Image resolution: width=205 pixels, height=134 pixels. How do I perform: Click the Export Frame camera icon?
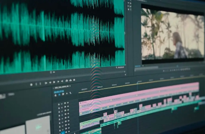click(74, 80)
